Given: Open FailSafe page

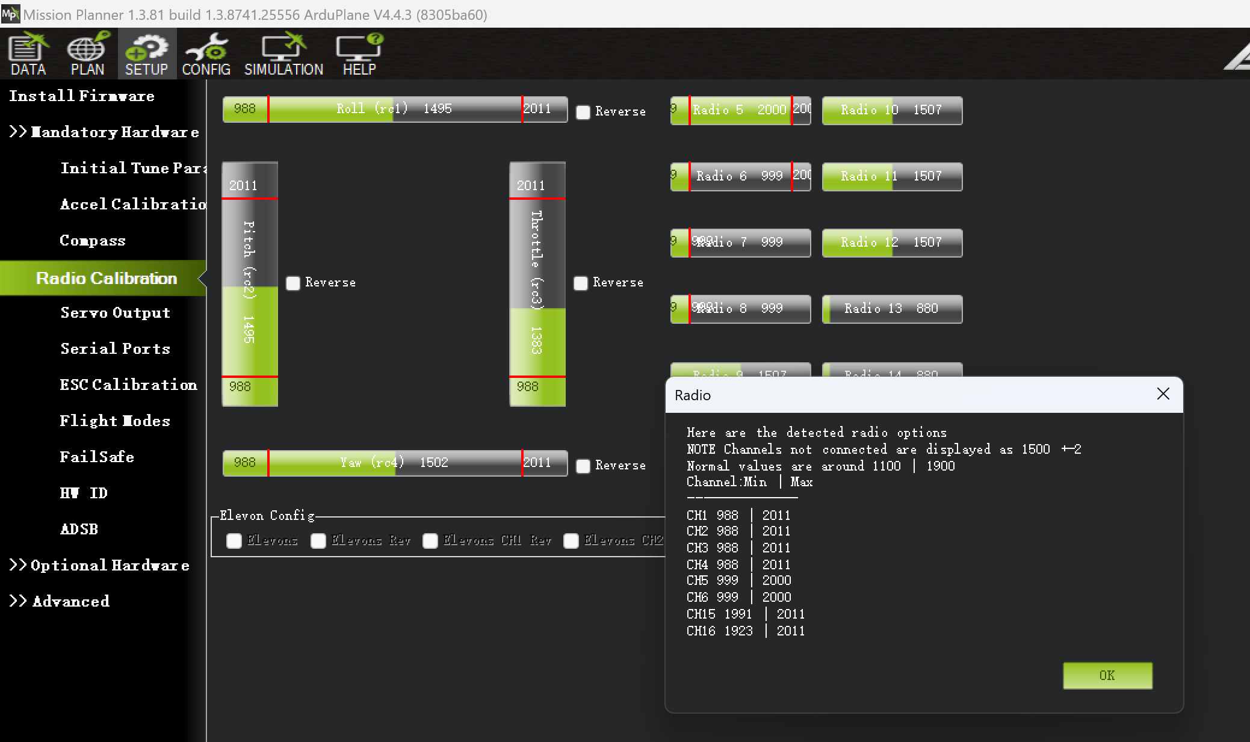Looking at the screenshot, I should click(97, 457).
